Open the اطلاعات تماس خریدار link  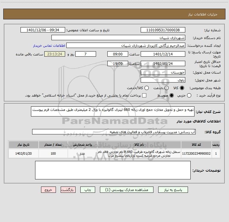coord(49,46)
